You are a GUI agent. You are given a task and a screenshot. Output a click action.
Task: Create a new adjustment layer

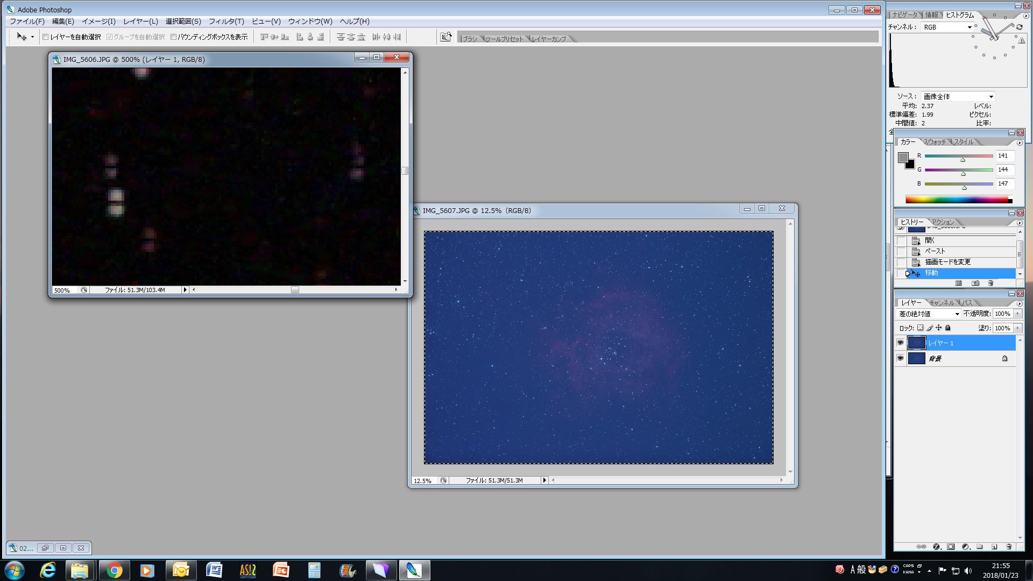point(965,547)
